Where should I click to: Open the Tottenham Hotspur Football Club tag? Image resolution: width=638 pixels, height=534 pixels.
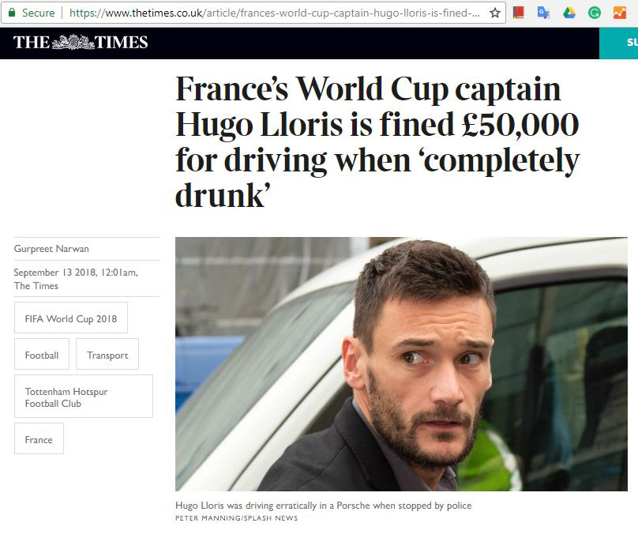click(x=84, y=397)
